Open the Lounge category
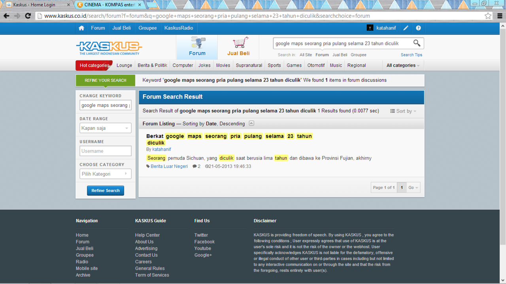Image resolution: width=506 pixels, height=284 pixels. (124, 65)
